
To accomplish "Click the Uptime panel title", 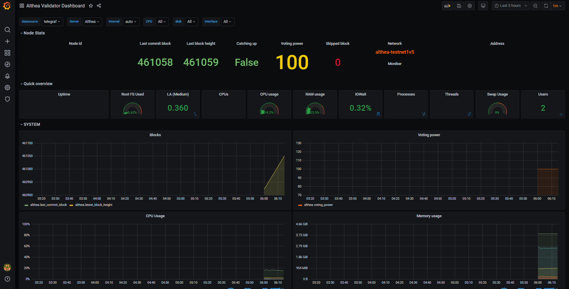I will point(64,94).
